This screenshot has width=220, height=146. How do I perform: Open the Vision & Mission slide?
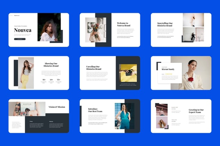39,116
